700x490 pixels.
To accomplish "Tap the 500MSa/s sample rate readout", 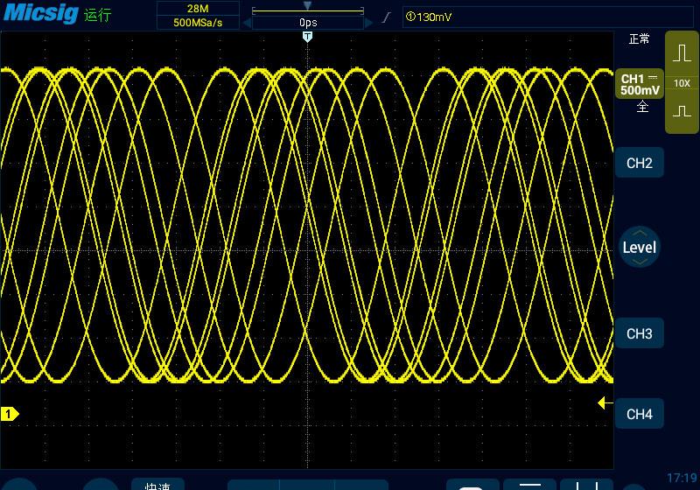I will point(198,23).
